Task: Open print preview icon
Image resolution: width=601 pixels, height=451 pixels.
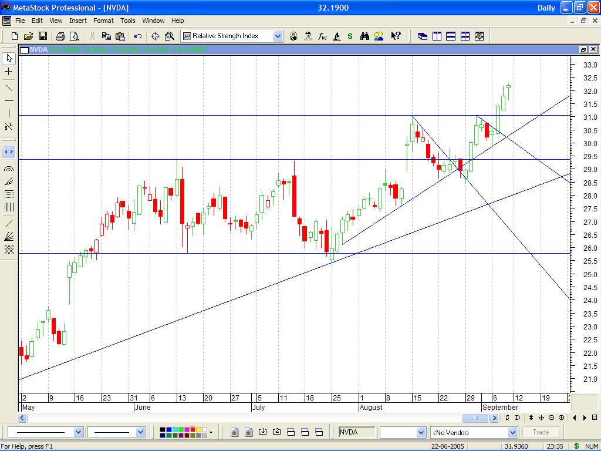Action: (75, 36)
